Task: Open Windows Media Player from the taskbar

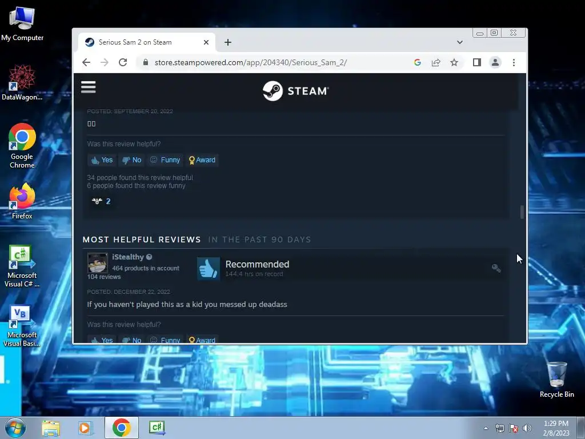Action: point(86,428)
